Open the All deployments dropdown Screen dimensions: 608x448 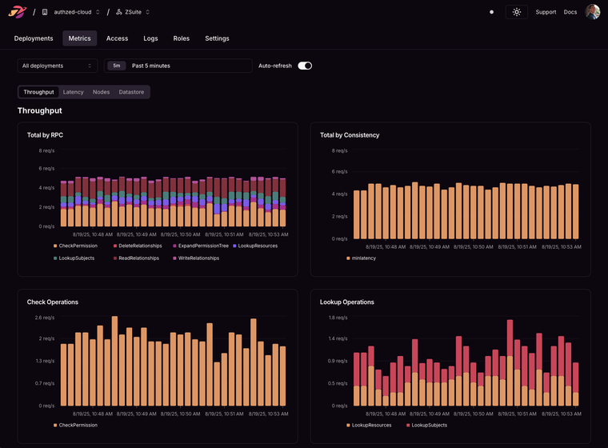[x=58, y=66]
